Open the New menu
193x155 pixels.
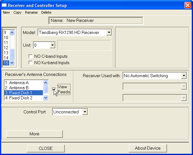click(x=6, y=12)
